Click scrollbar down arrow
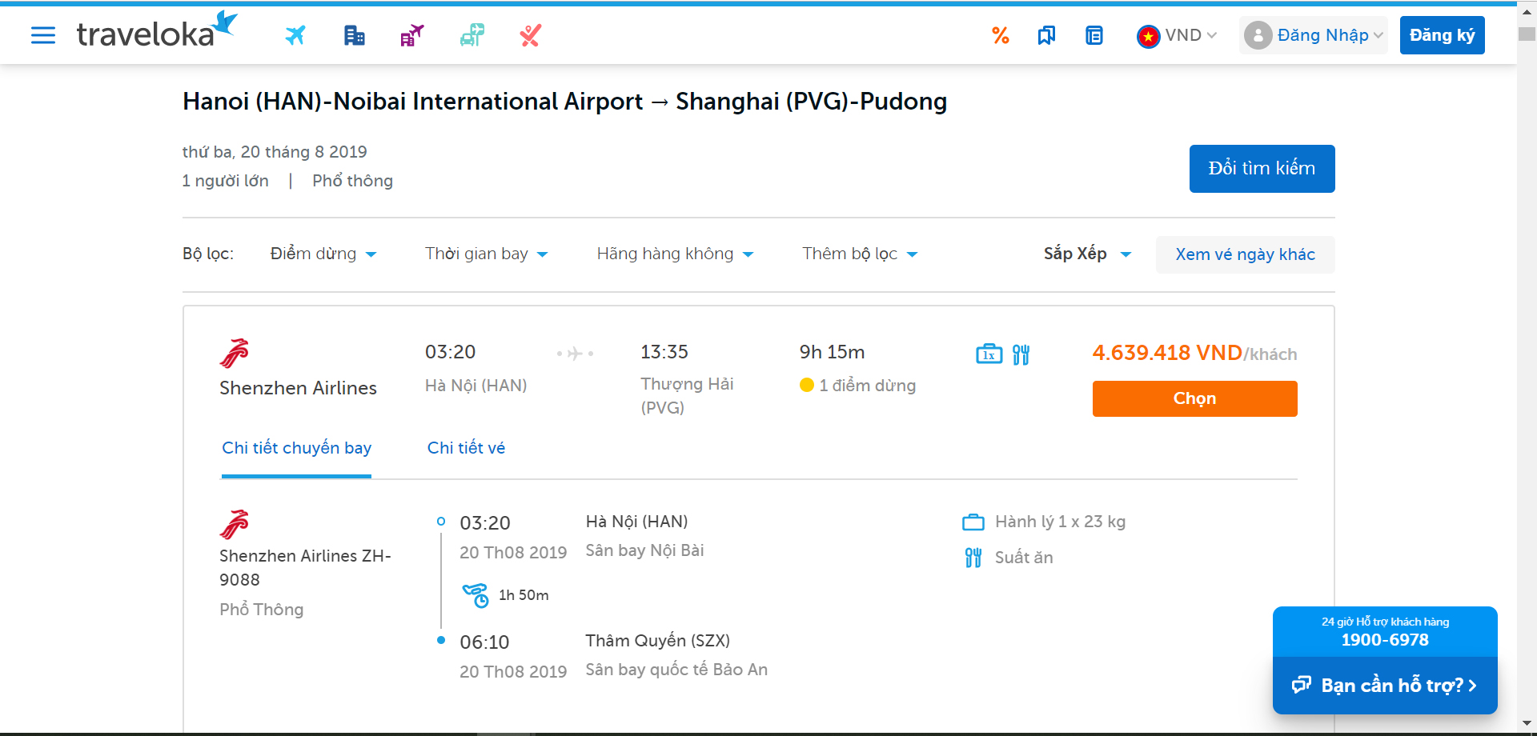Image resolution: width=1537 pixels, height=736 pixels. [x=1527, y=725]
